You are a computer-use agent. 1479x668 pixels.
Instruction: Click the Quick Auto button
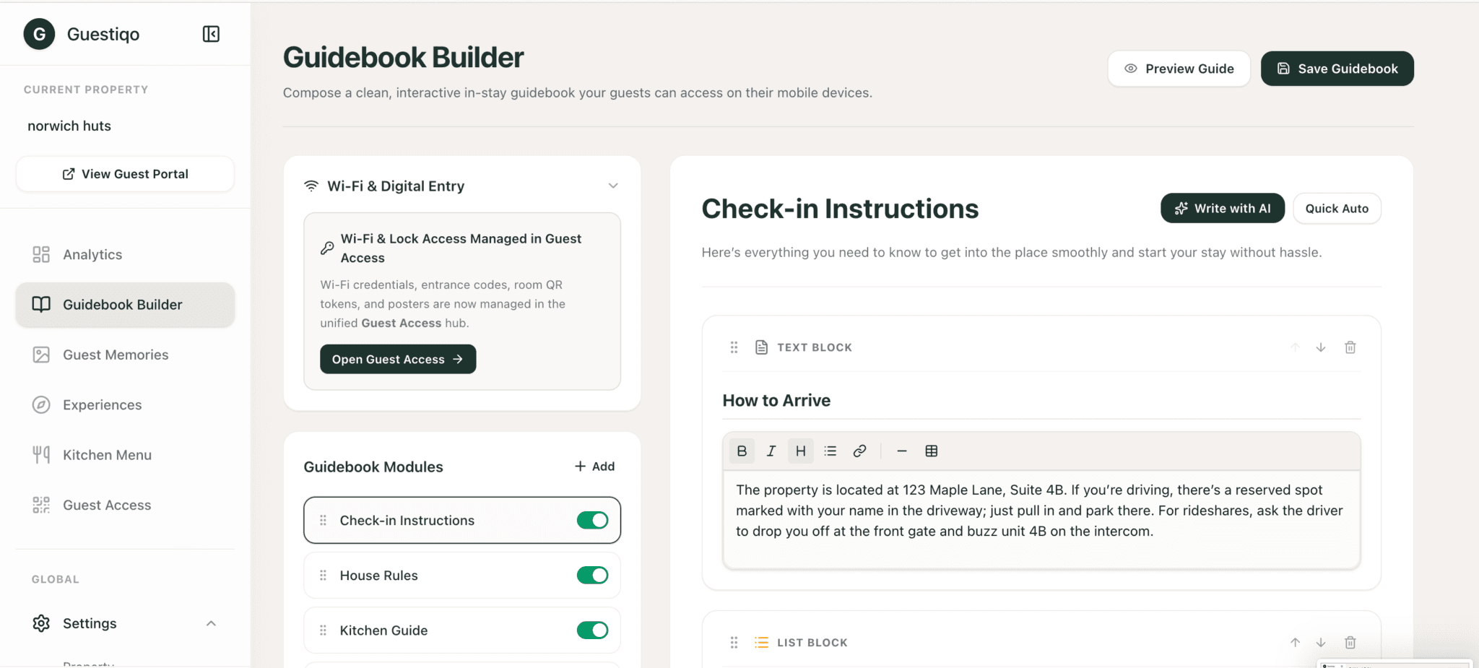point(1337,208)
